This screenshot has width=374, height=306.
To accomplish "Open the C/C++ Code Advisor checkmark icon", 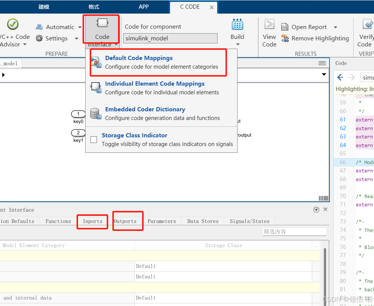I will click(13, 24).
